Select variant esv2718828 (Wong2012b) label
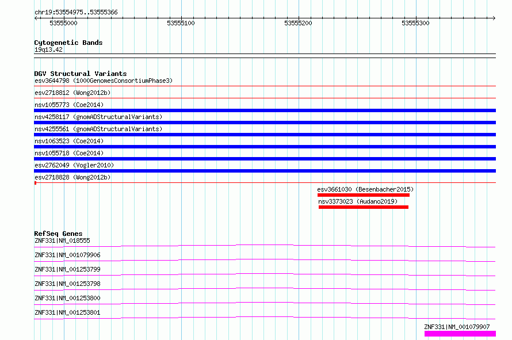 (72, 177)
